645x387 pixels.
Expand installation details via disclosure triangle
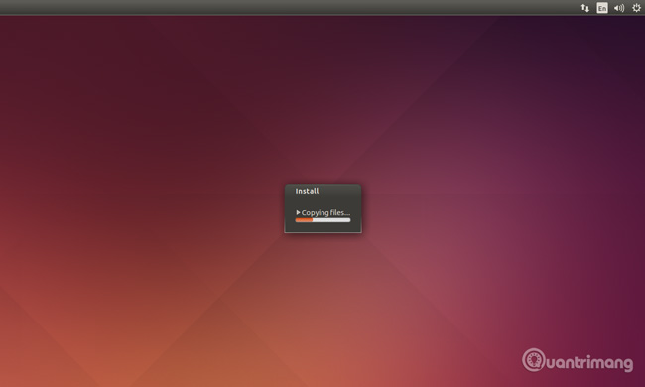[298, 212]
